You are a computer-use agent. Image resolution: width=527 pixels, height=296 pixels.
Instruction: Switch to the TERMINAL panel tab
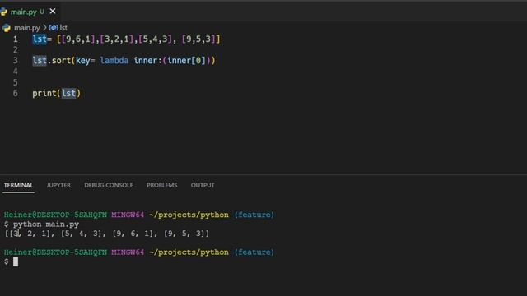point(18,185)
